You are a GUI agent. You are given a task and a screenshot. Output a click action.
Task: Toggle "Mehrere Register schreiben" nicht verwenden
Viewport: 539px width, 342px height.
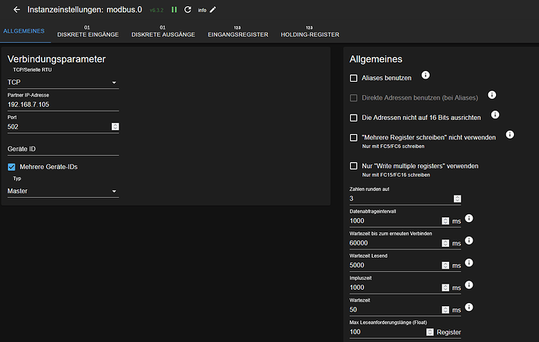[353, 138]
